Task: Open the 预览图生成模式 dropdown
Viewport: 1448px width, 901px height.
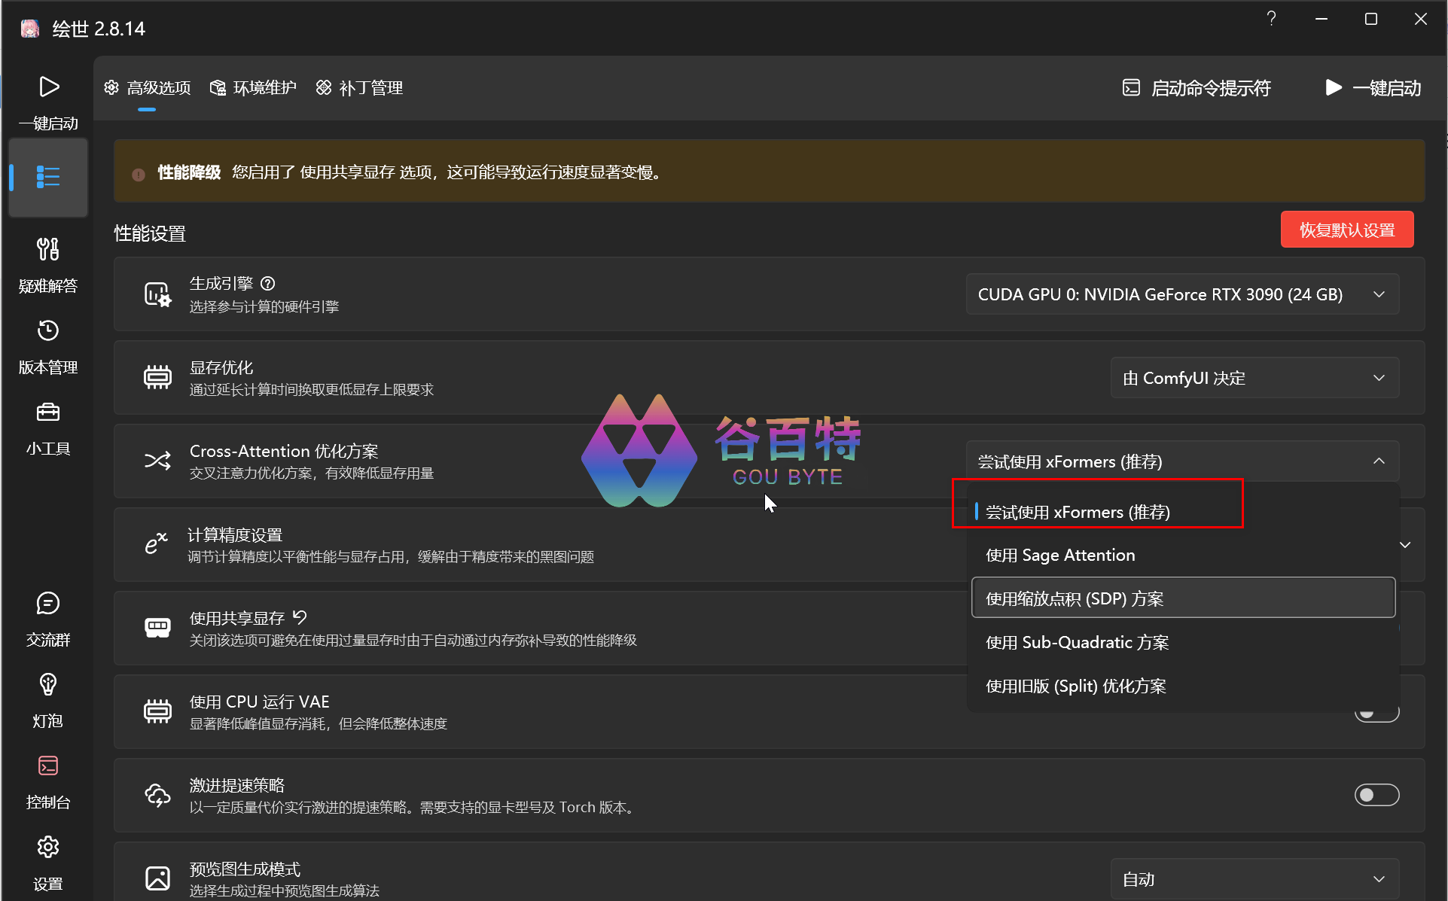Action: pos(1254,879)
